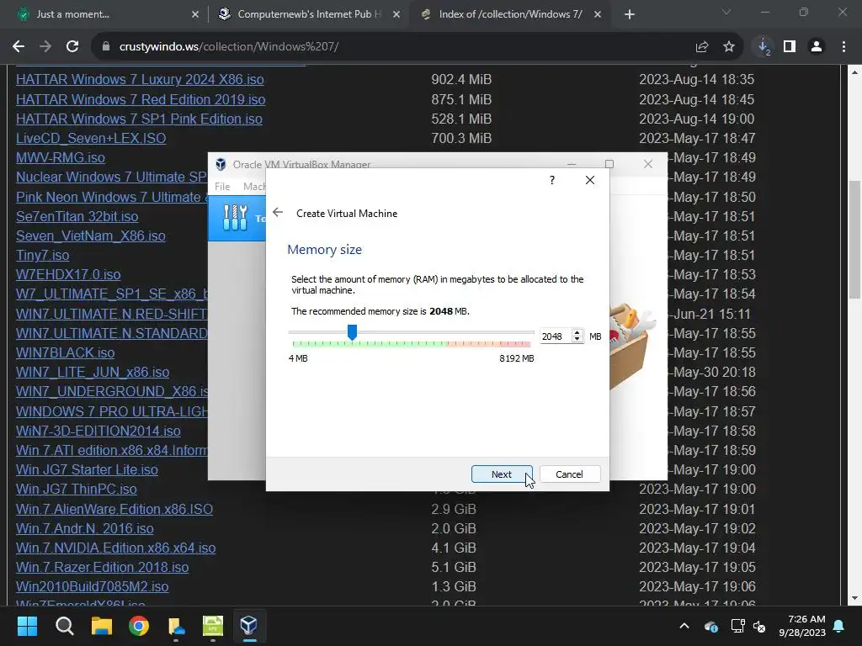This screenshot has height=646, width=862.
Task: Open the Seven_VietNam_X86.iso link
Action: (x=91, y=236)
